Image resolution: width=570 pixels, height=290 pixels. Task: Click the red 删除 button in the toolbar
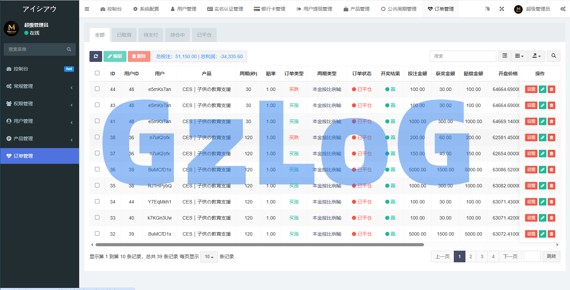pyautogui.click(x=139, y=56)
